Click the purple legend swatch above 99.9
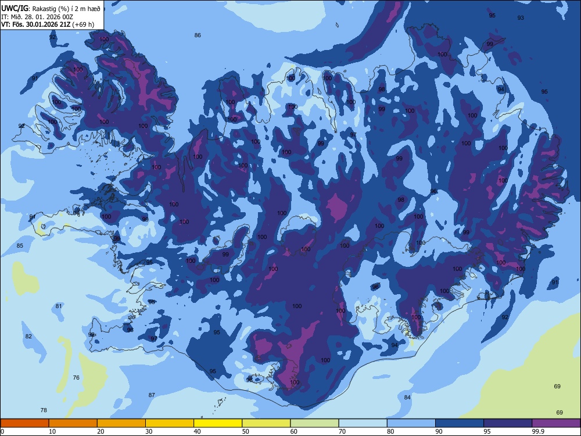This screenshot has height=436, width=581. [x=556, y=423]
